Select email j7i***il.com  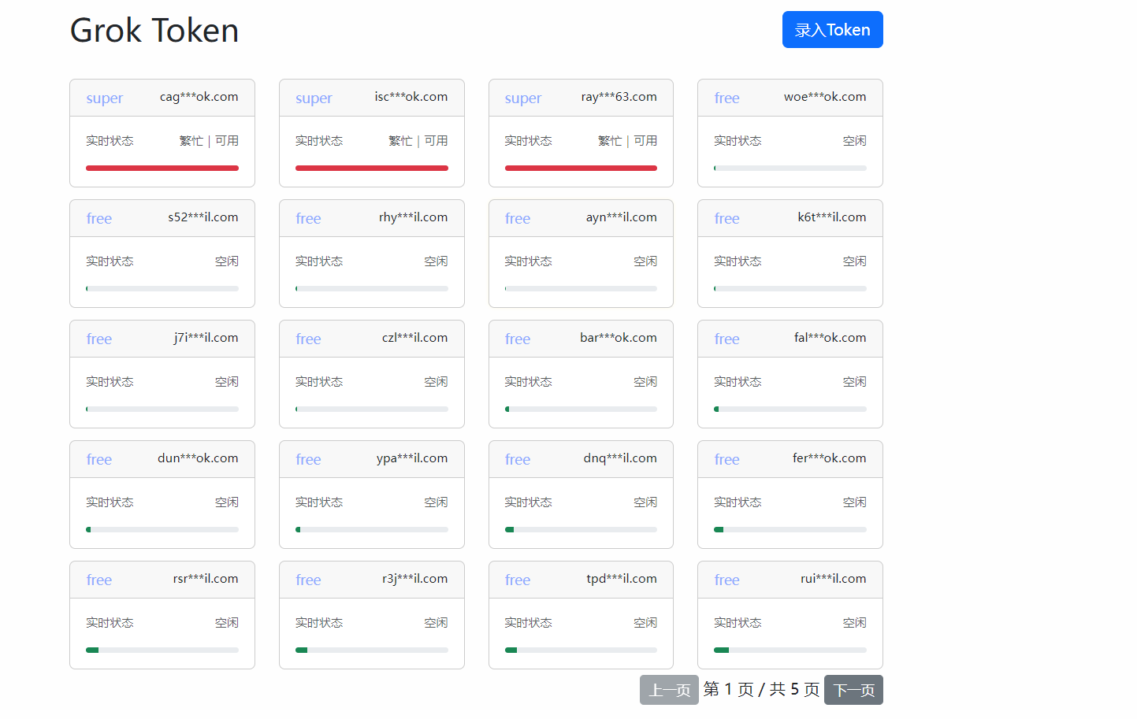[206, 338]
